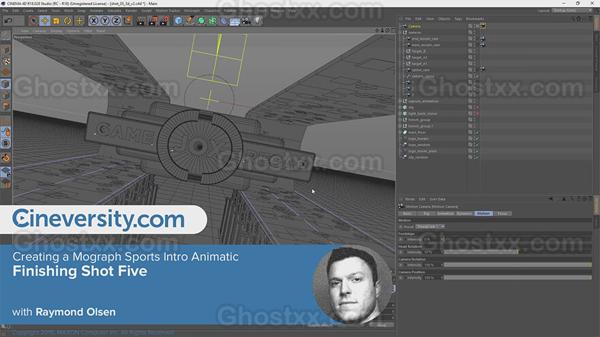The height and width of the screenshot is (337, 600).
Task: Open the MoGraph menu
Action: point(192,11)
